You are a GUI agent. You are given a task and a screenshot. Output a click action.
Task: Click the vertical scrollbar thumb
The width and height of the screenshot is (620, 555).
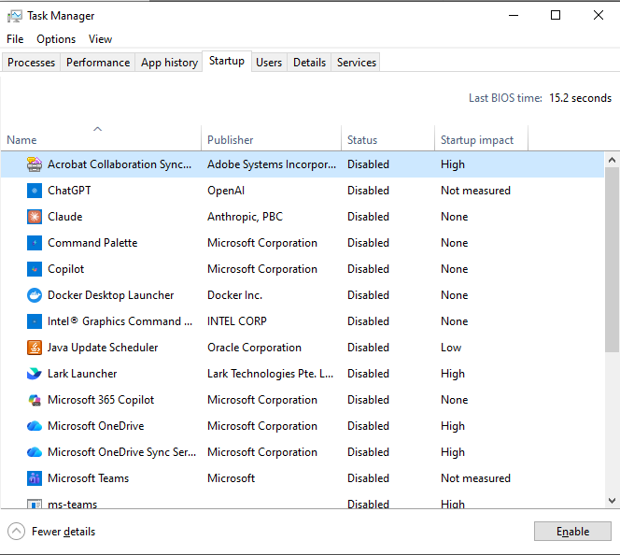pos(612,260)
